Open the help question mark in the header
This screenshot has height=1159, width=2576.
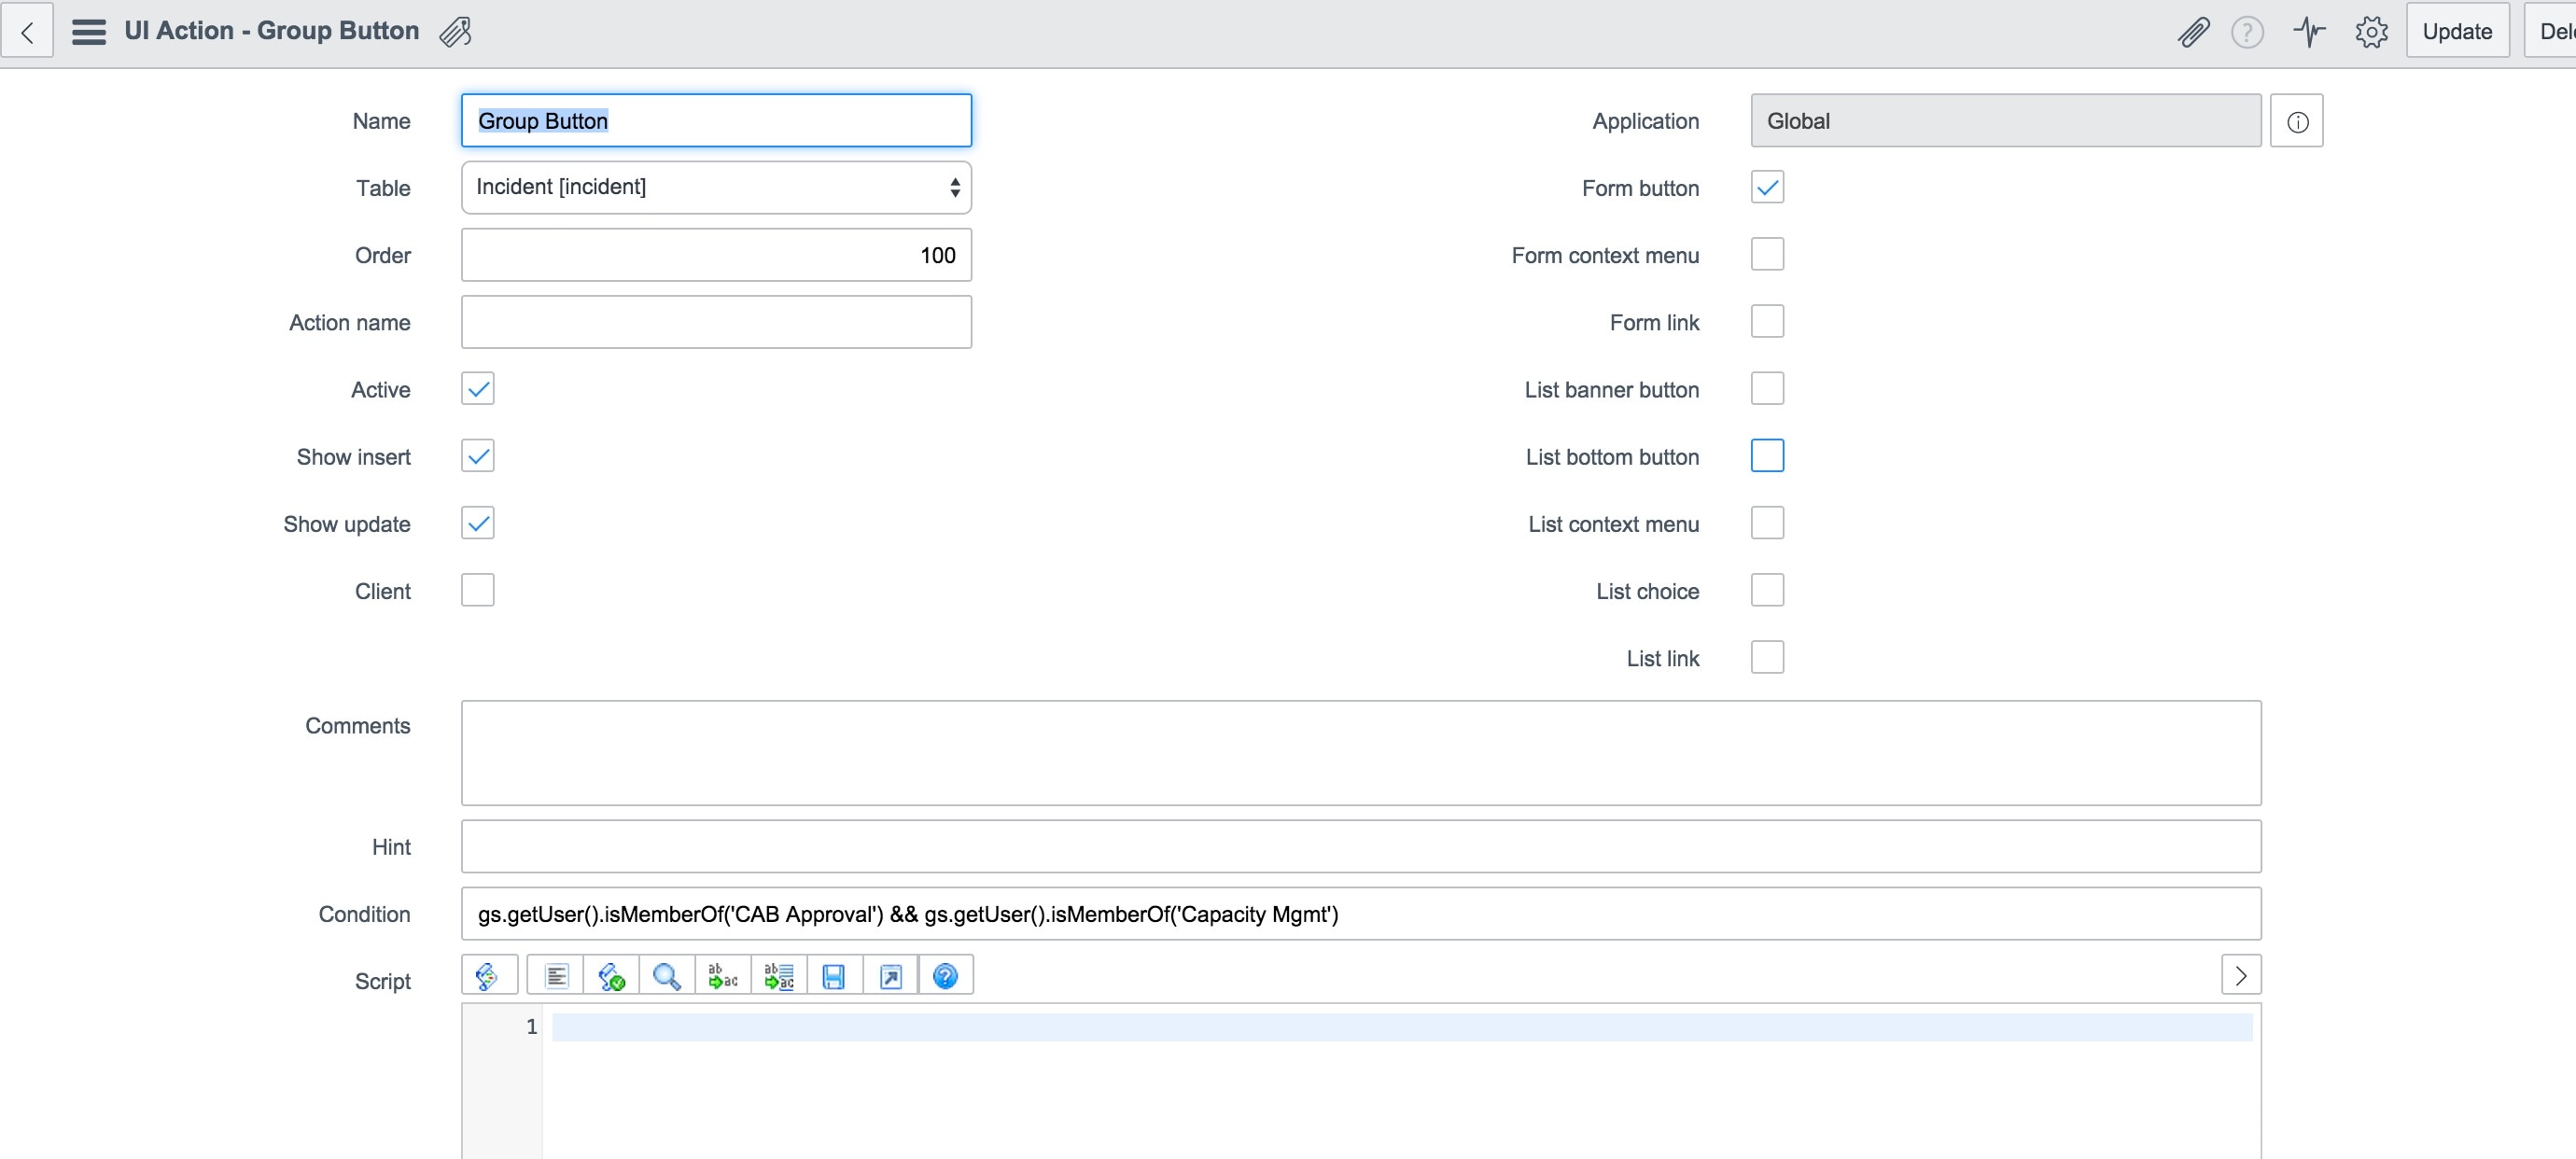pos(2247,32)
